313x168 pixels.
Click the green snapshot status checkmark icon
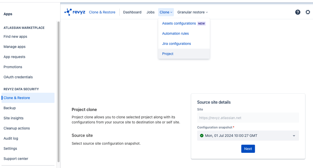(202, 135)
